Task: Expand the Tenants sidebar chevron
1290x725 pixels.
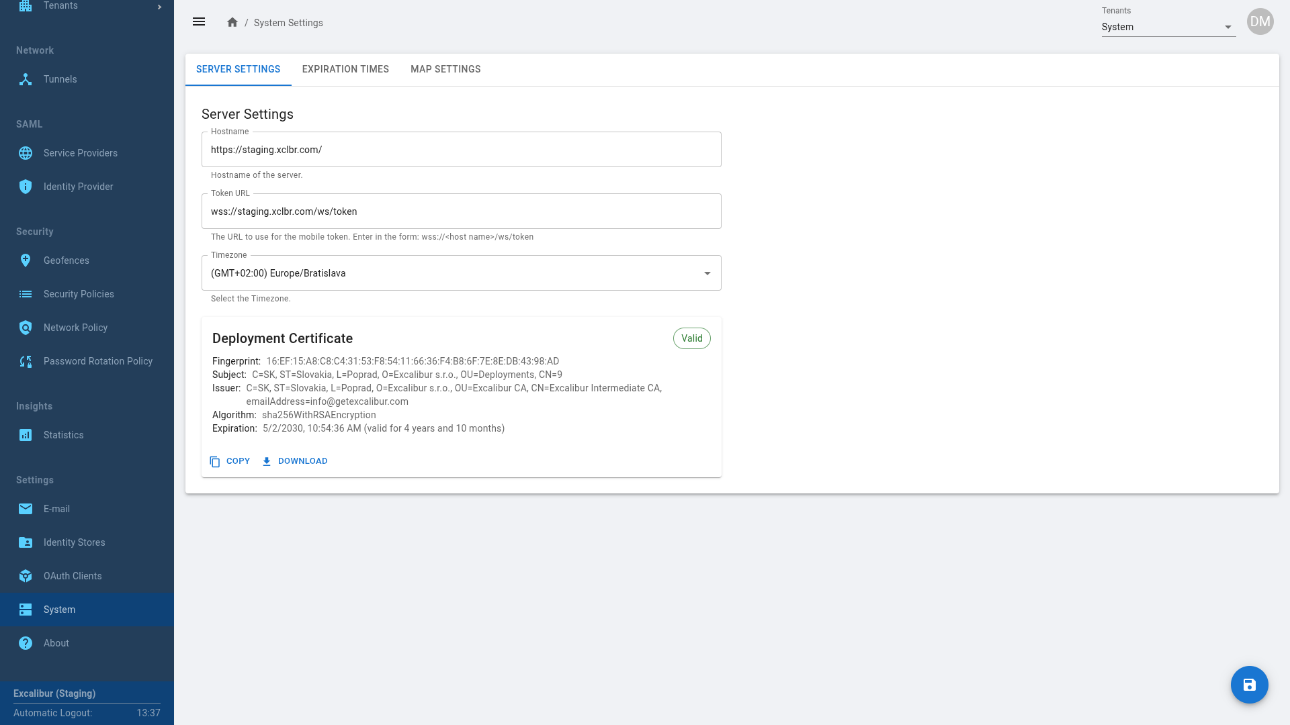Action: 159,7
